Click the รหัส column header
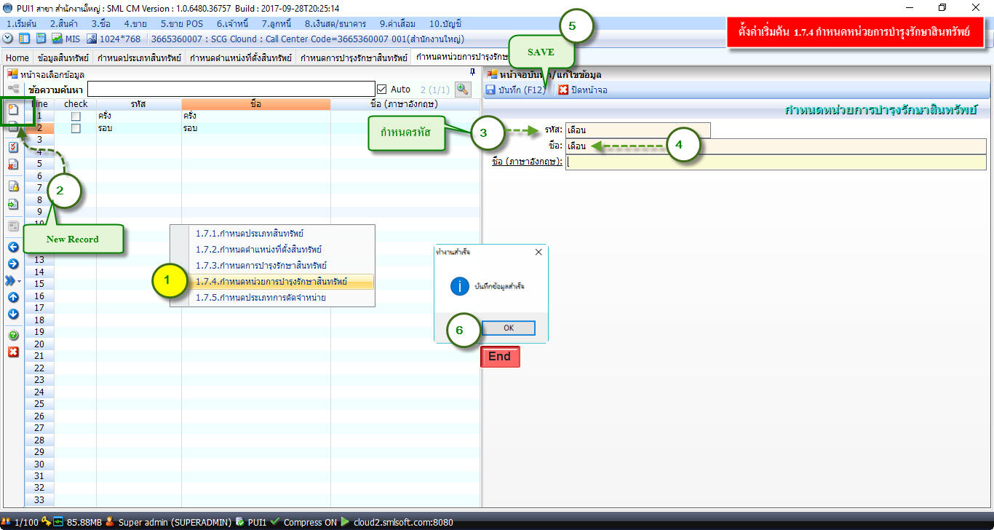Image resolution: width=994 pixels, height=530 pixels. [x=139, y=104]
